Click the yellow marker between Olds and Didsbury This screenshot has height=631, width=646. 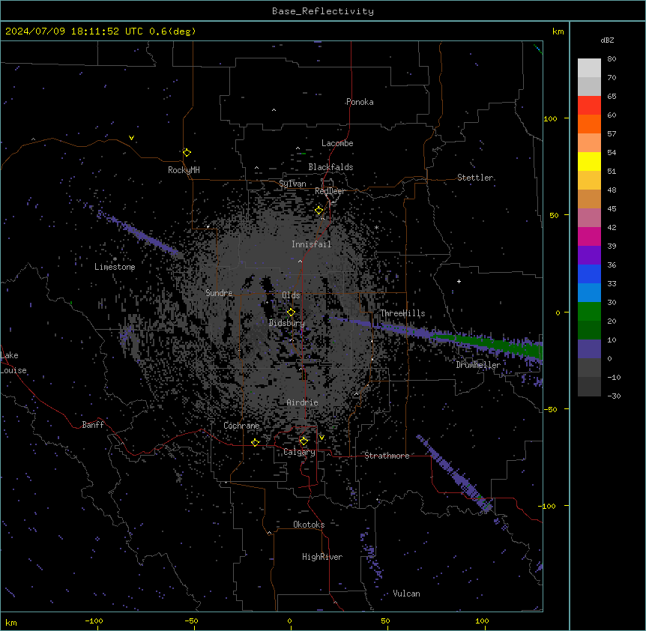pos(291,312)
